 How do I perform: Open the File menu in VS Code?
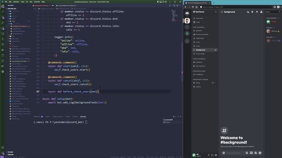[x=6, y=2]
